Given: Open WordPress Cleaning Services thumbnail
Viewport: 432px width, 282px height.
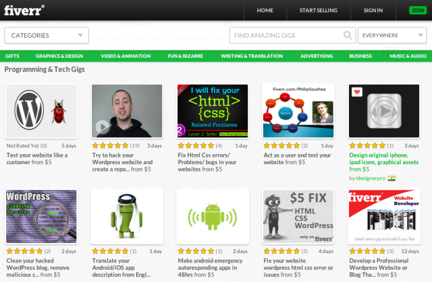Looking at the screenshot, I should 41,216.
